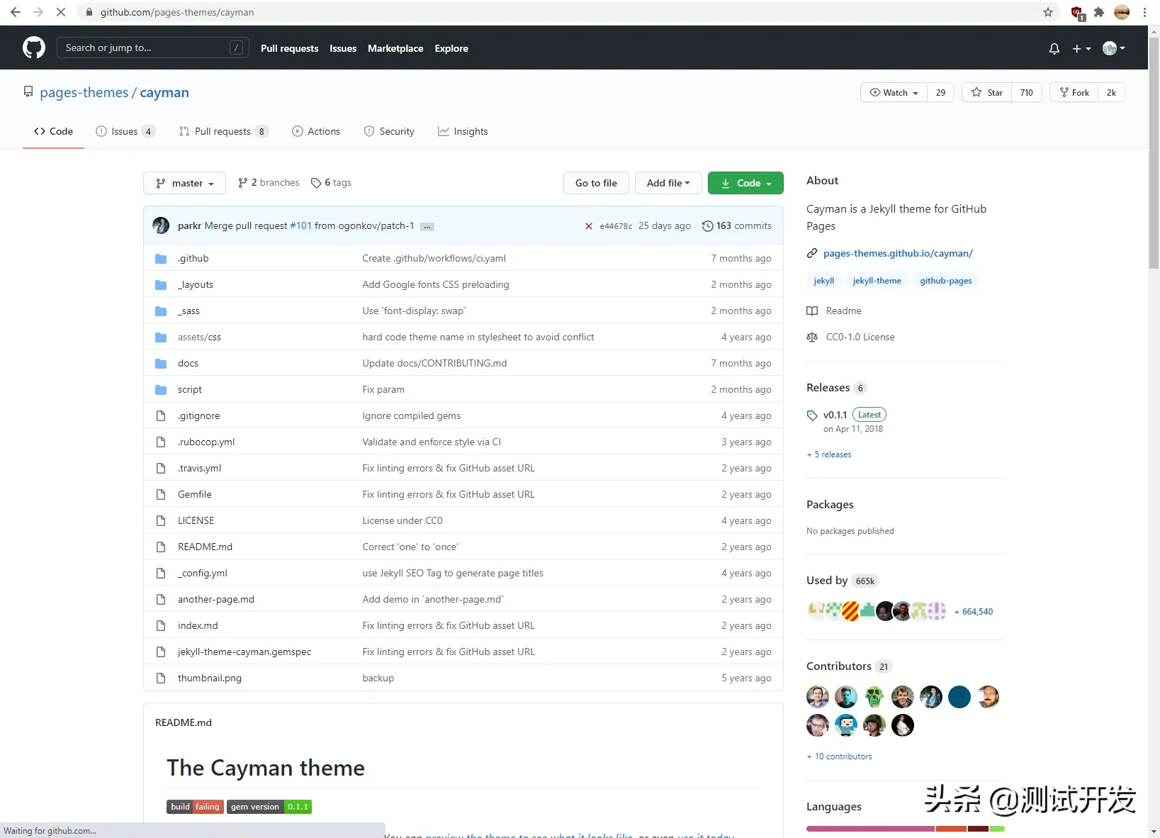Click the Go to file button
This screenshot has height=838, width=1160.
[596, 183]
